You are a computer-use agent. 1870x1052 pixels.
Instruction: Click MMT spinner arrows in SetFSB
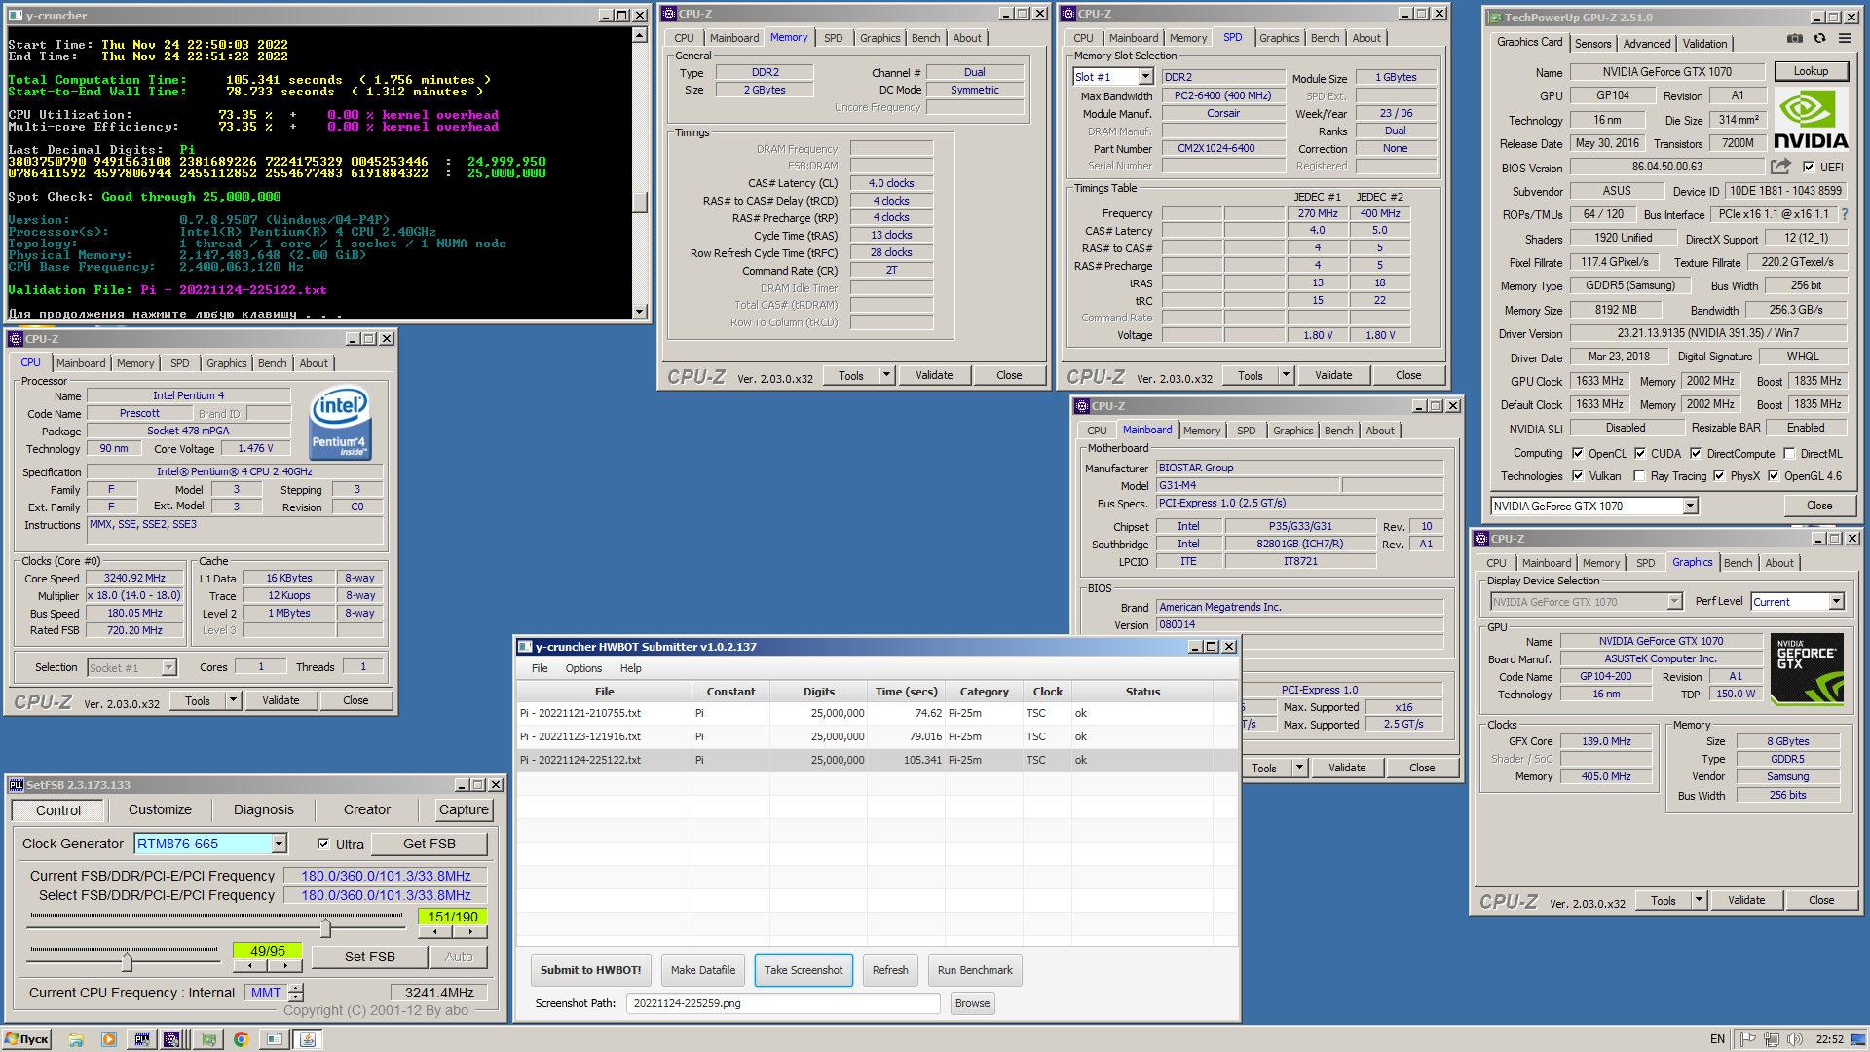(296, 993)
